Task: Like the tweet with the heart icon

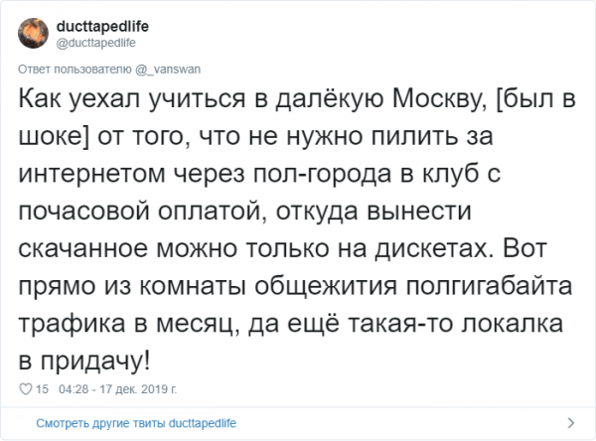Action: coord(26,389)
